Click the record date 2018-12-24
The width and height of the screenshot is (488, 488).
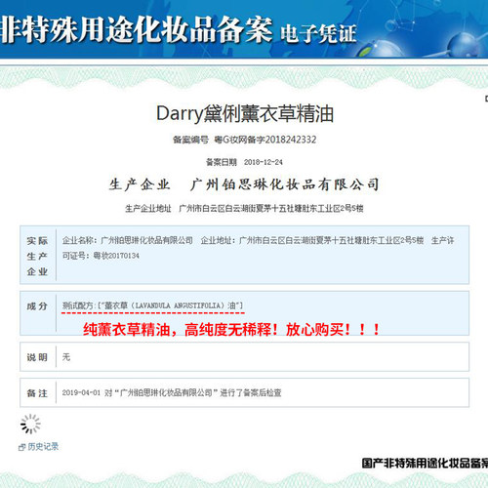pyautogui.click(x=264, y=162)
